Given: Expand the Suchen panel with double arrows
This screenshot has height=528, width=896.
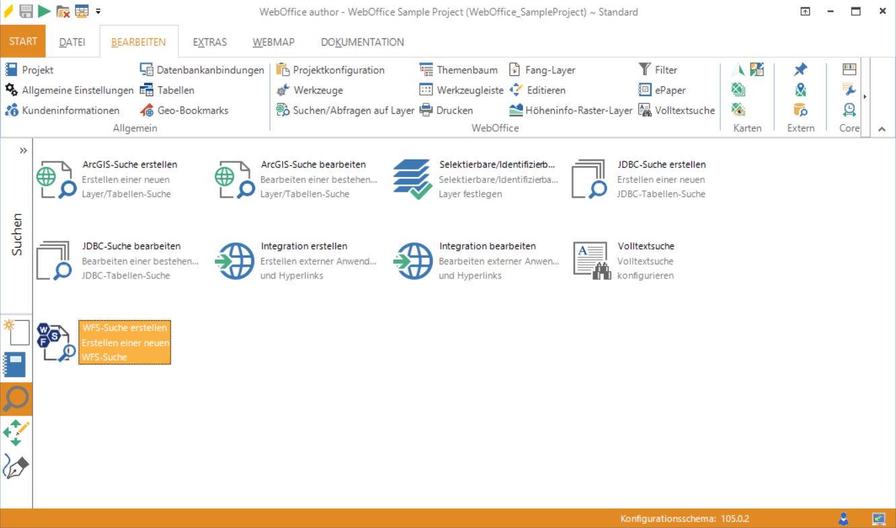Looking at the screenshot, I should 23,150.
